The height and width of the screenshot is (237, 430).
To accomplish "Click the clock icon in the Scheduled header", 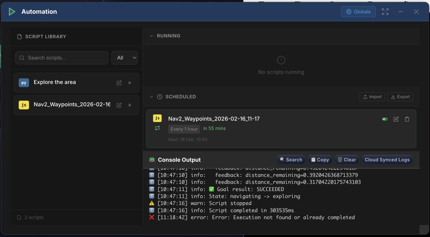I will (159, 96).
